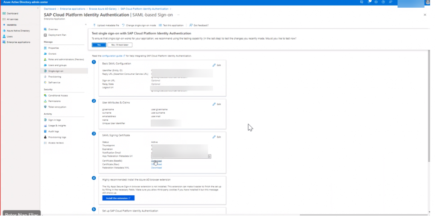The width and height of the screenshot is (436, 219).
Task: Click the 'user.givenname' claim value
Action: coord(159,109)
